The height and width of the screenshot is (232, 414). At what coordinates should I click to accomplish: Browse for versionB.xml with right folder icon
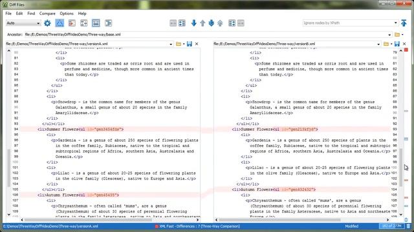click(386, 44)
